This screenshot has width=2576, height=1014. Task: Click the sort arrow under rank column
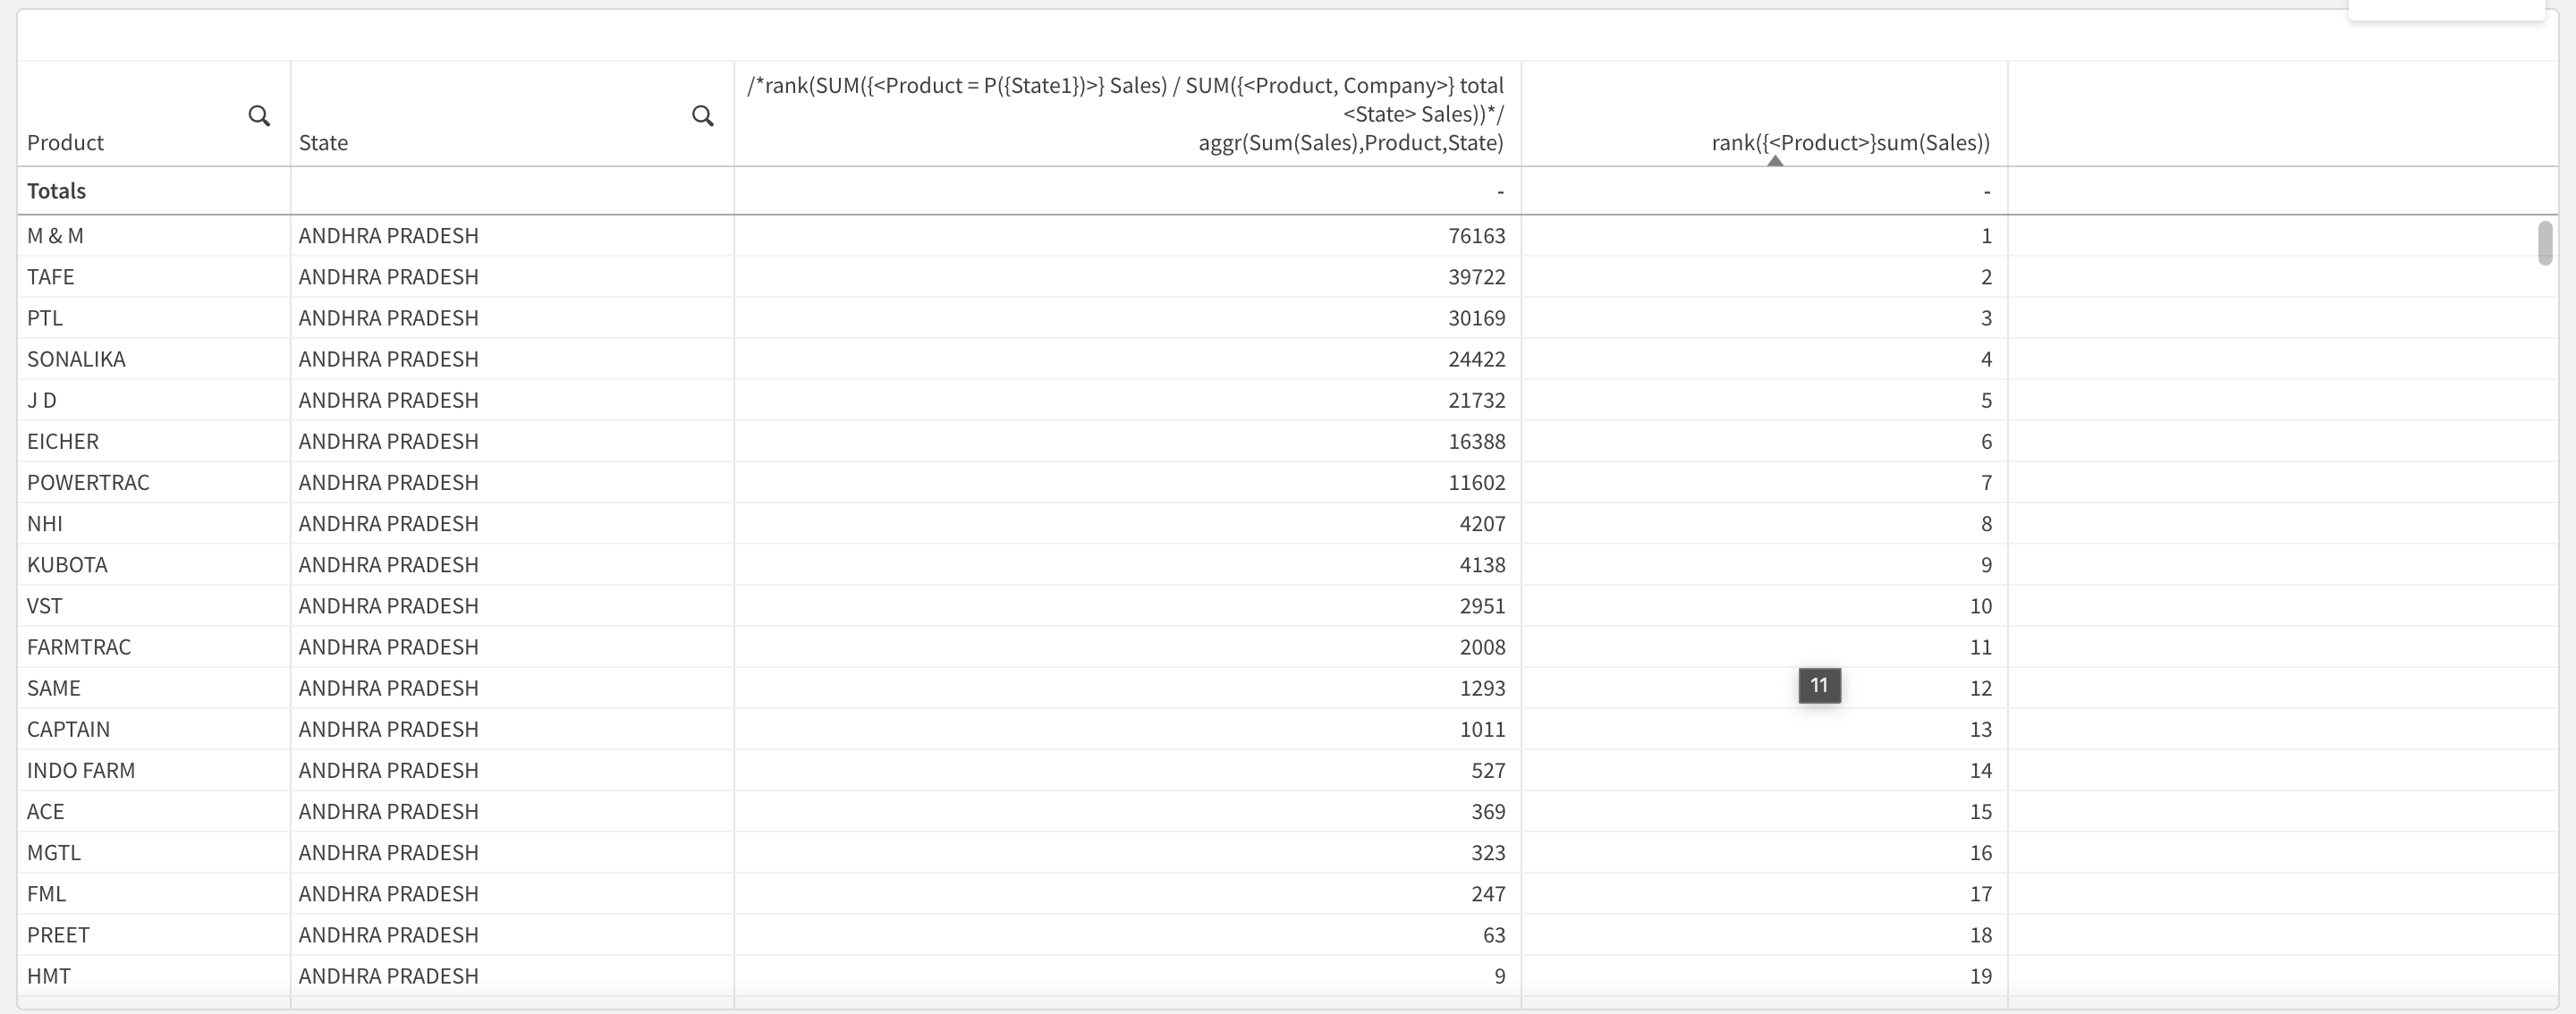click(1775, 160)
